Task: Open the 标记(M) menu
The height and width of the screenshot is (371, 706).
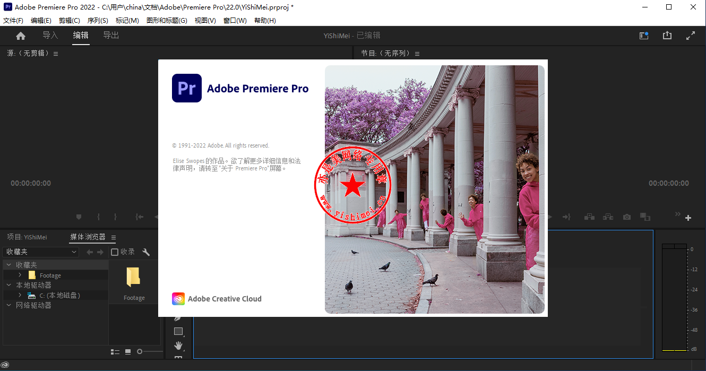Action: click(x=127, y=21)
